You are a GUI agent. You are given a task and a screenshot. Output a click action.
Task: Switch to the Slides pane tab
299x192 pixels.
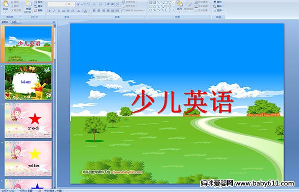point(5,22)
